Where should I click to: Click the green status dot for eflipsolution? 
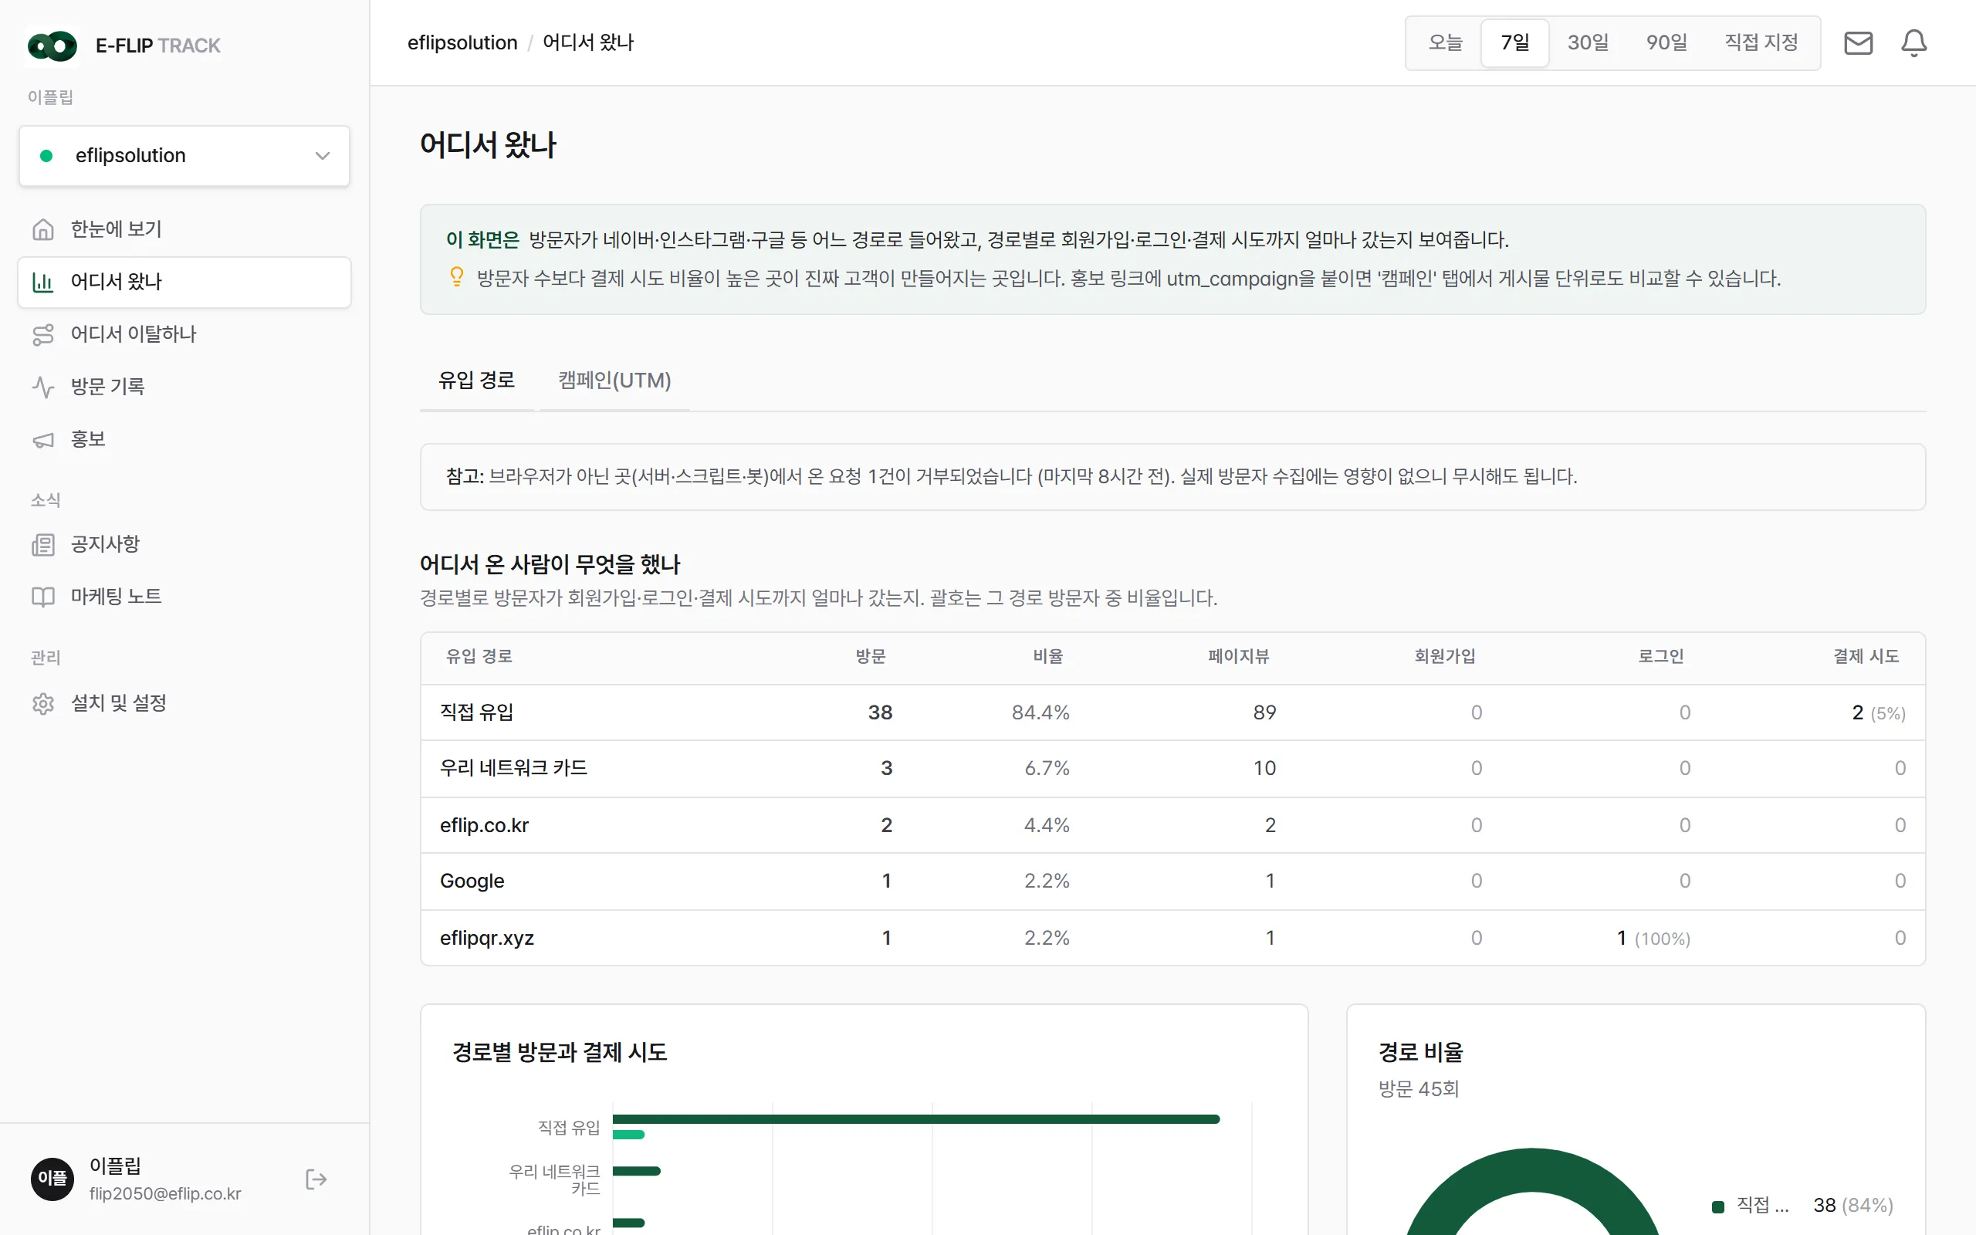[46, 156]
